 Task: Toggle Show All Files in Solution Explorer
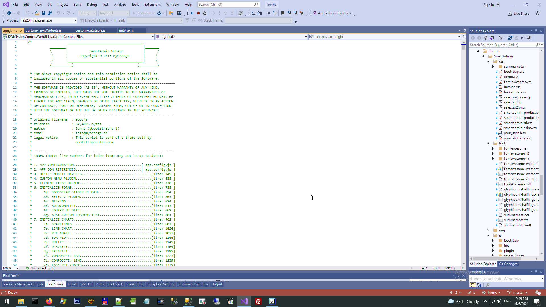click(x=529, y=38)
